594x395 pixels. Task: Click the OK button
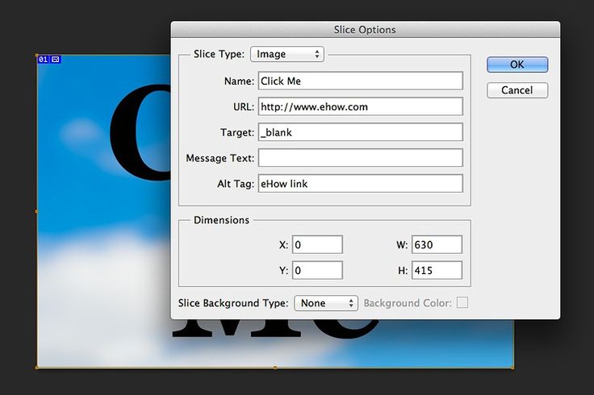pos(517,64)
